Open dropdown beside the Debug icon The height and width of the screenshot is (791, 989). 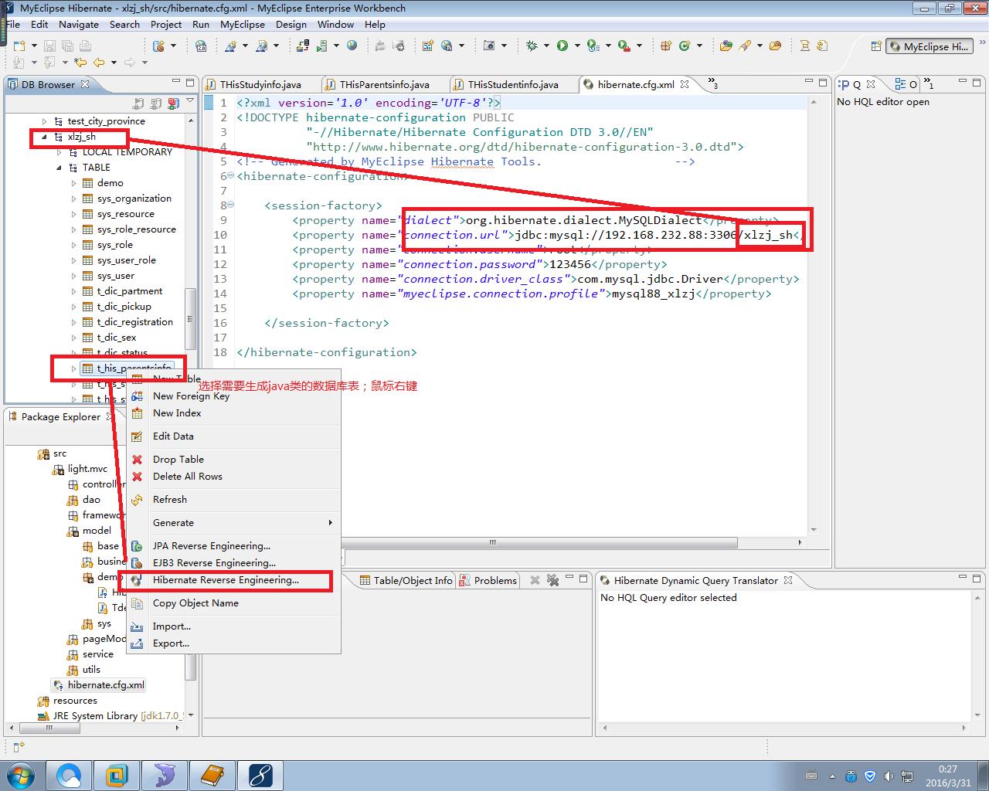(546, 46)
